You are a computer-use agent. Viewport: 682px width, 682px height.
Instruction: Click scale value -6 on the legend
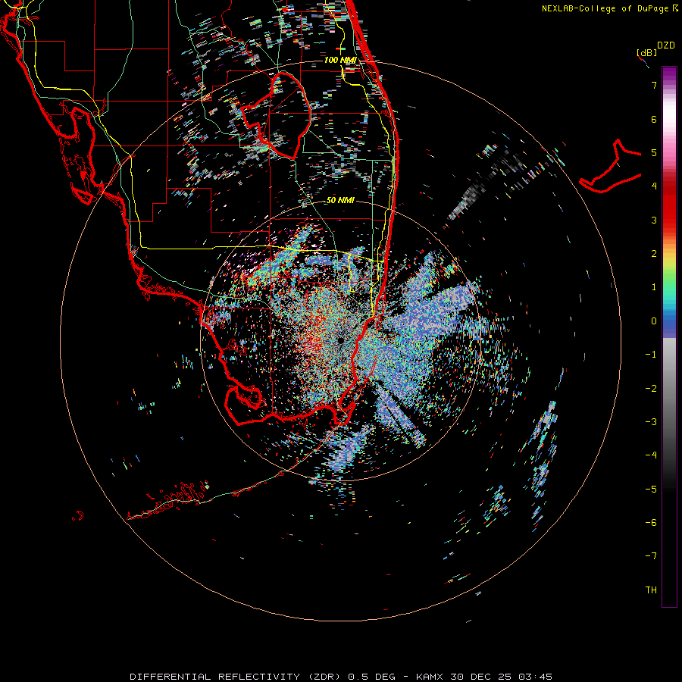[651, 523]
